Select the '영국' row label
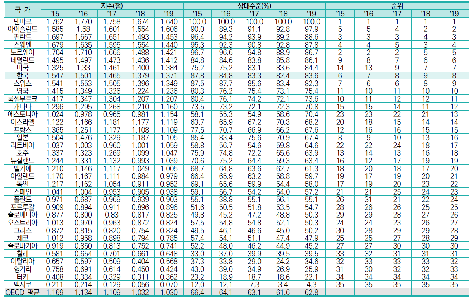Image resolution: width=475 pixels, height=303 pixels. (x=23, y=91)
